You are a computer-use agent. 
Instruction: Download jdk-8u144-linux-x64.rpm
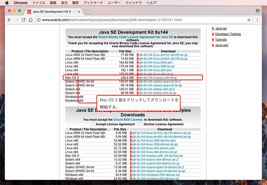coord(155,70)
